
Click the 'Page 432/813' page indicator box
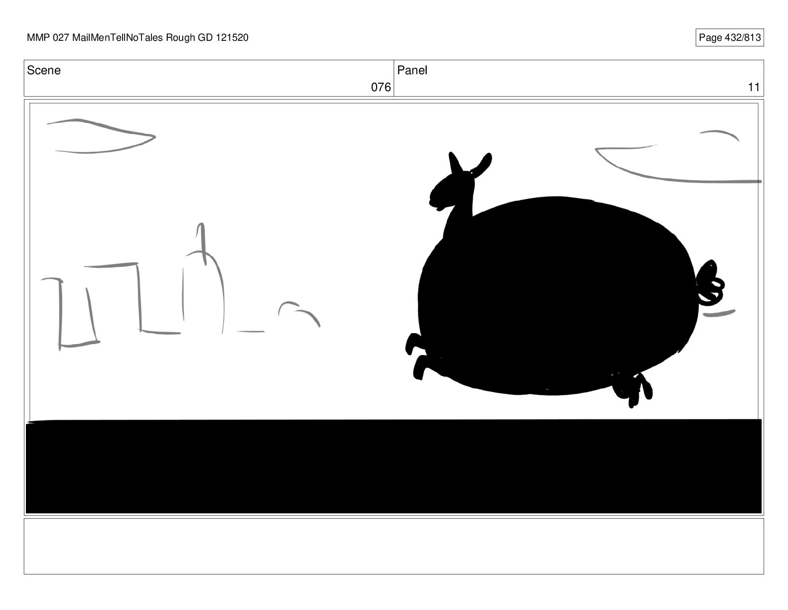[729, 38]
